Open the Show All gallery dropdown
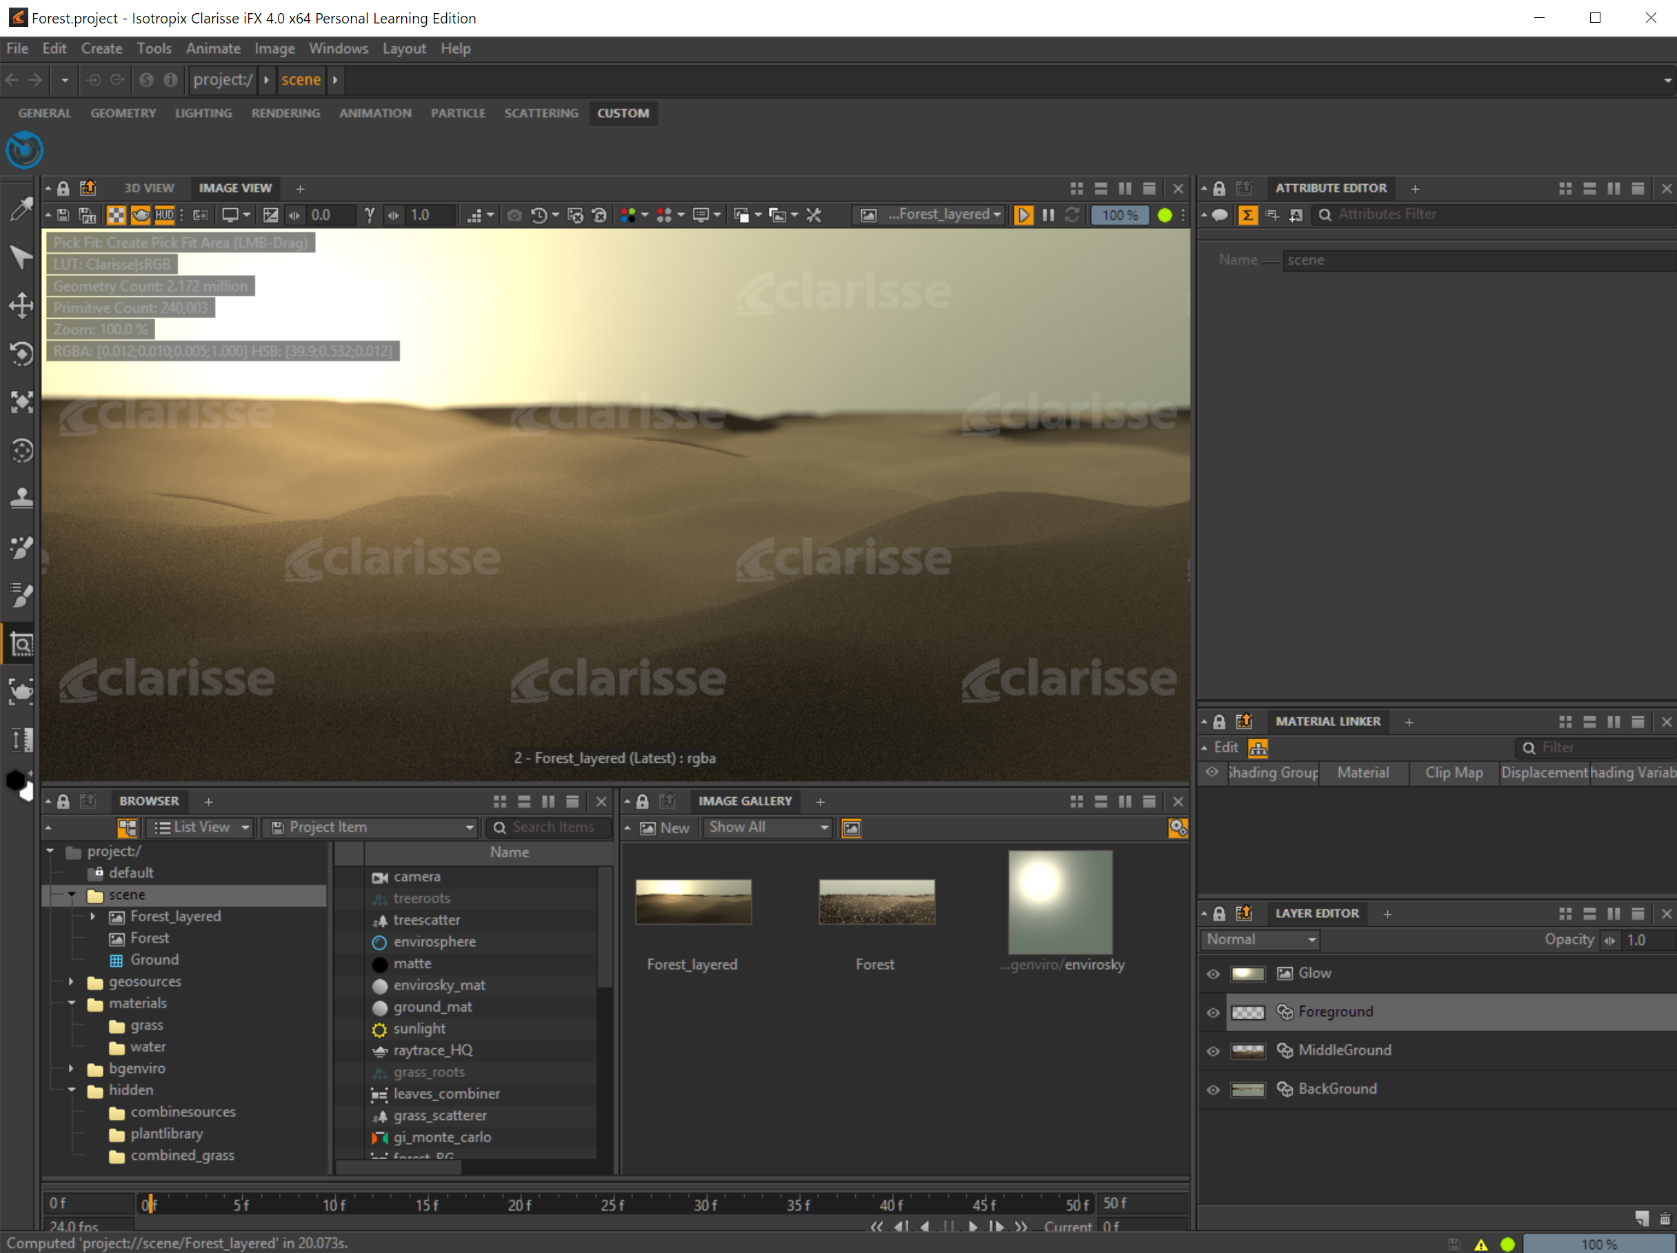1677x1253 pixels. pos(768,828)
